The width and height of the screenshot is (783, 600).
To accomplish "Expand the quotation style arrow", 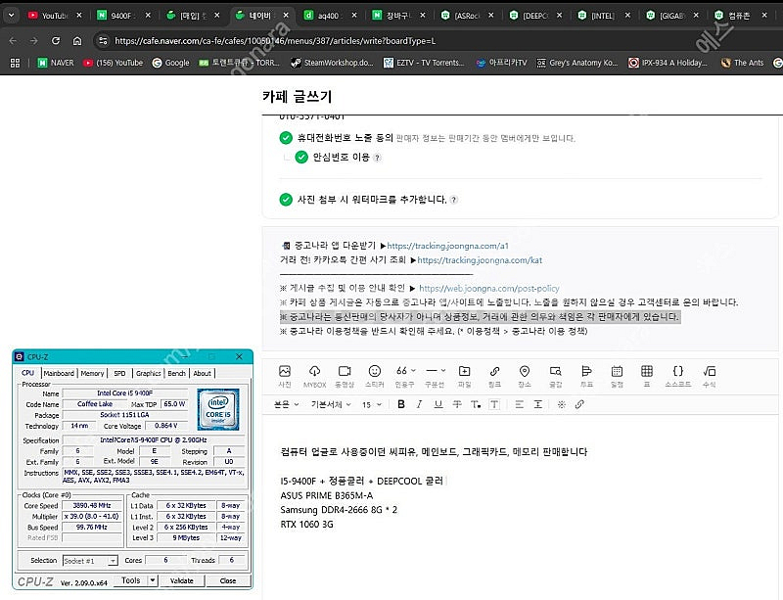I will [413, 371].
